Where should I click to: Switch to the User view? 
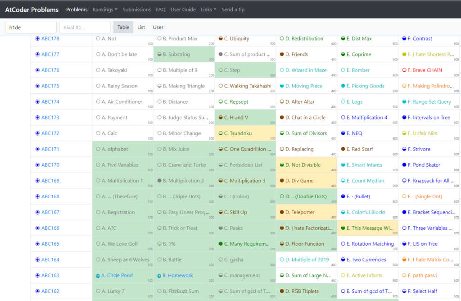[158, 27]
